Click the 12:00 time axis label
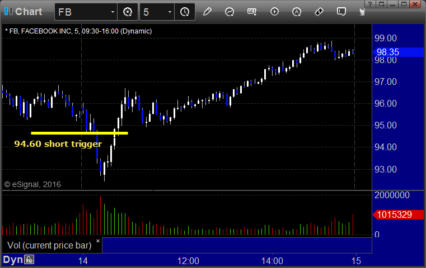 point(188,261)
